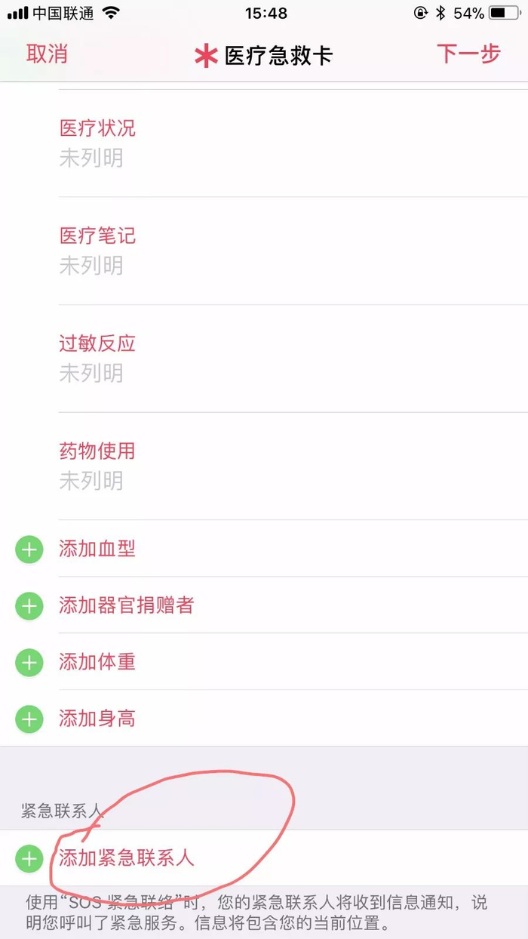The height and width of the screenshot is (939, 528).
Task: Select the 添加体重 label
Action: (97, 663)
